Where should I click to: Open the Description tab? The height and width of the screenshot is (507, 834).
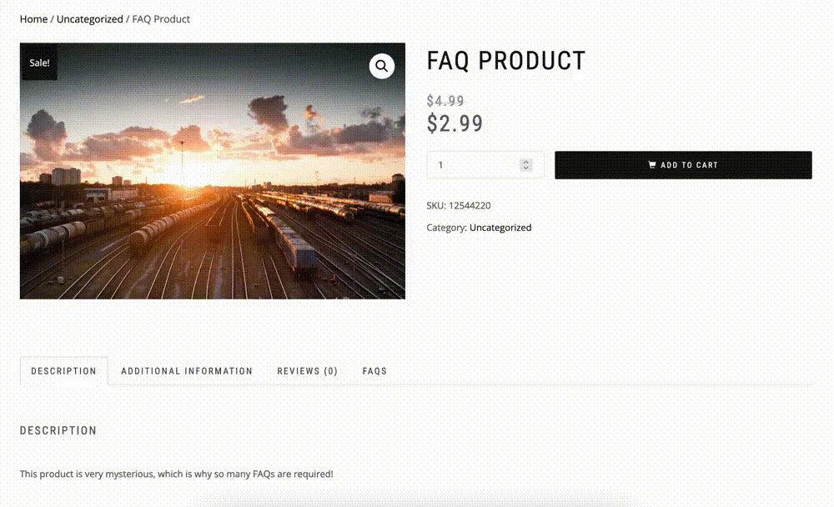[x=64, y=371]
